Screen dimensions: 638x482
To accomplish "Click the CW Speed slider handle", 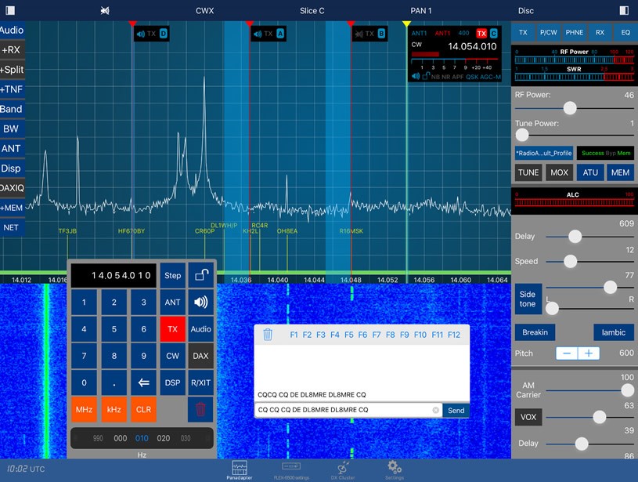I will point(570,262).
